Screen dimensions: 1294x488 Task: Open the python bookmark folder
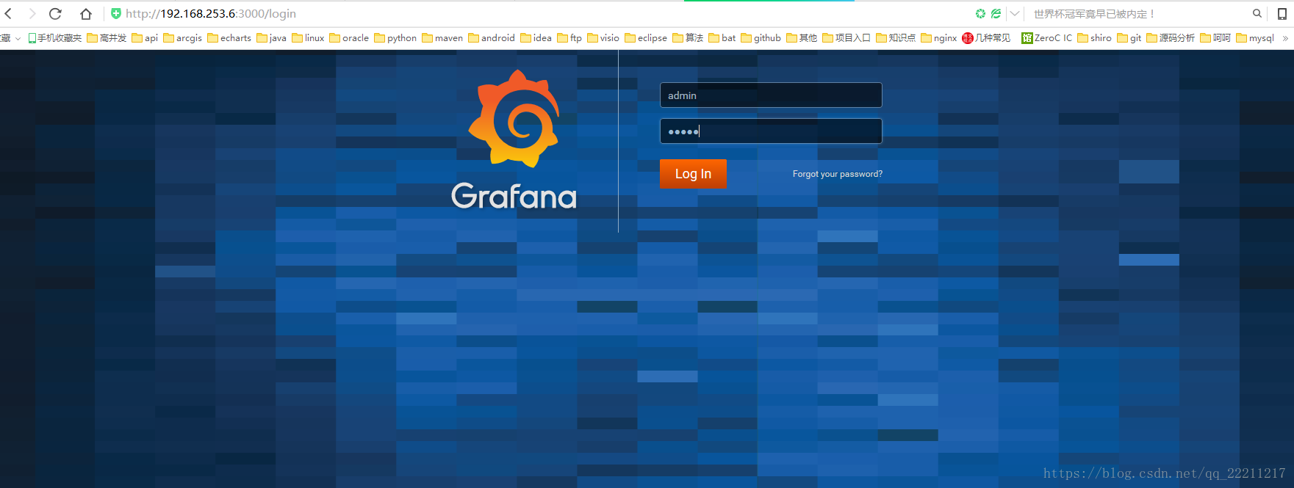point(395,38)
